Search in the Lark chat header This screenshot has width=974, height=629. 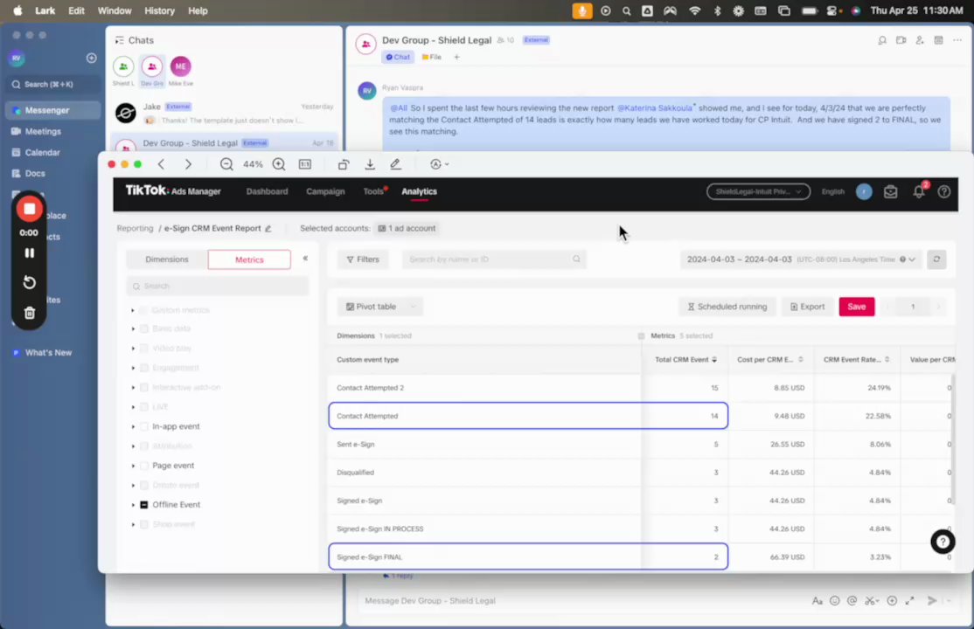pyautogui.click(x=882, y=40)
